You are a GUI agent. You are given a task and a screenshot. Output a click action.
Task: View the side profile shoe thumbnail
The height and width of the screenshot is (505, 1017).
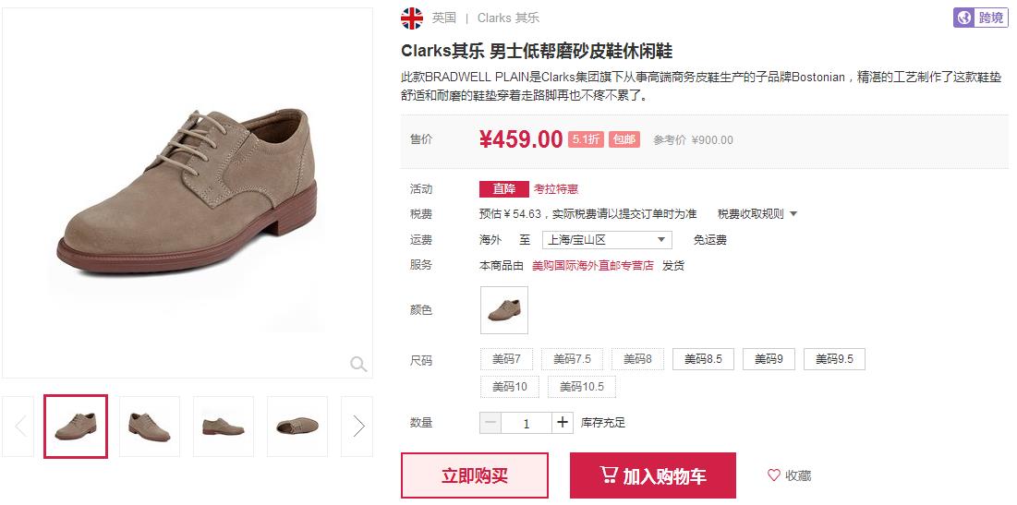(224, 426)
